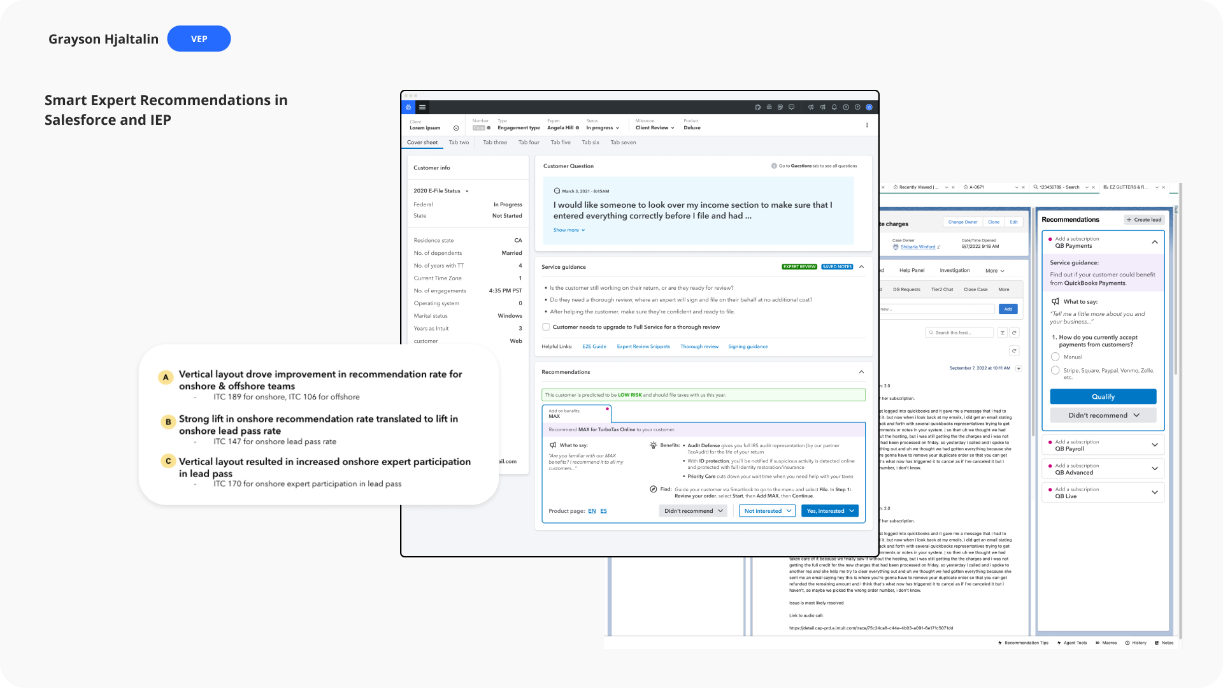Screen dimensions: 1223x688
Task: Click the sticky notes icon in the top bar
Action: coord(780,107)
